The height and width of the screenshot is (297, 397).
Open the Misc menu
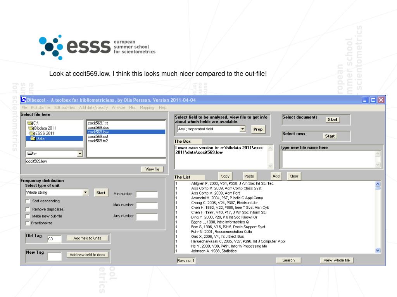[x=133, y=108]
